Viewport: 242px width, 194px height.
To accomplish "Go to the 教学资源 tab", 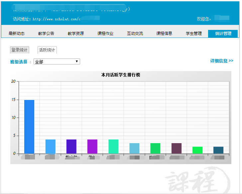I will (76, 34).
